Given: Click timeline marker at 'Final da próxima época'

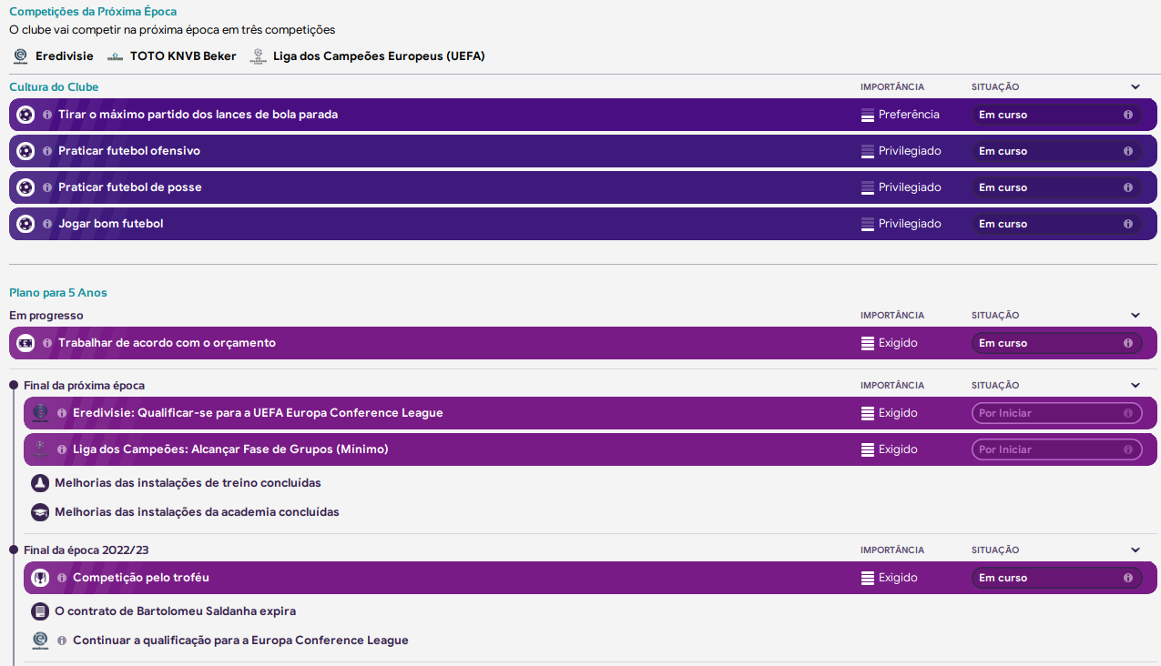Looking at the screenshot, I should tap(14, 386).
